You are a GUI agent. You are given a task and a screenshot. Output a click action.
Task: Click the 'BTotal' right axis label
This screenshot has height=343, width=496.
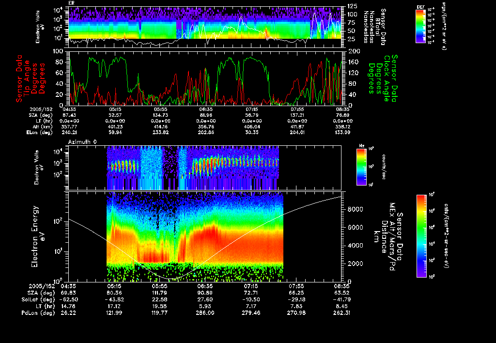tap(378, 28)
